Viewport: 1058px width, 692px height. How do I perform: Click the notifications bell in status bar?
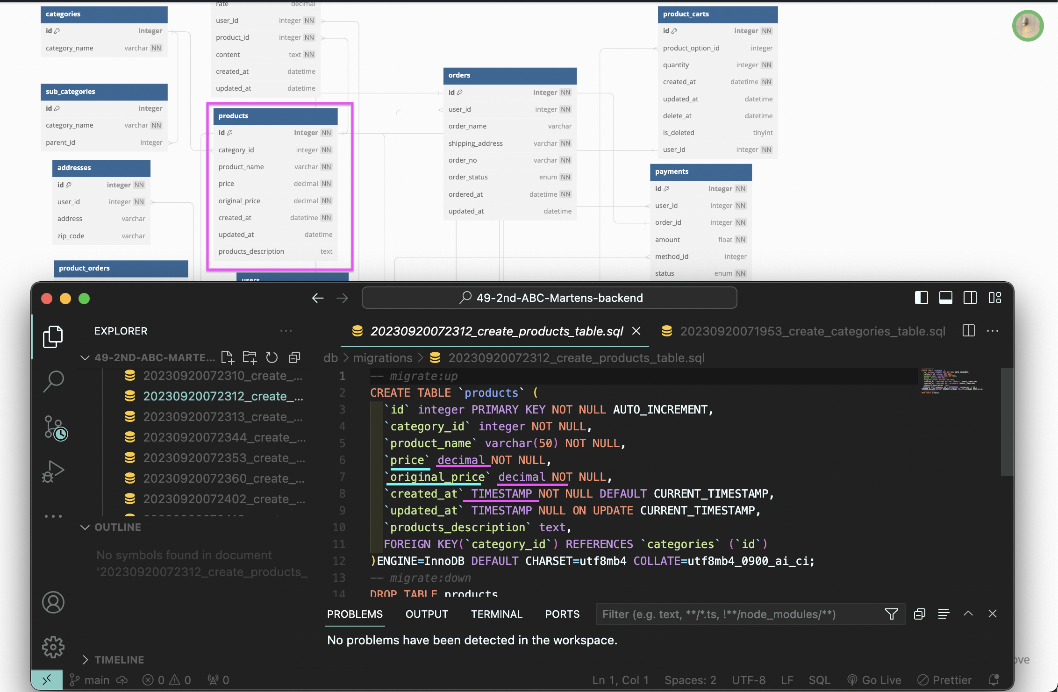994,680
